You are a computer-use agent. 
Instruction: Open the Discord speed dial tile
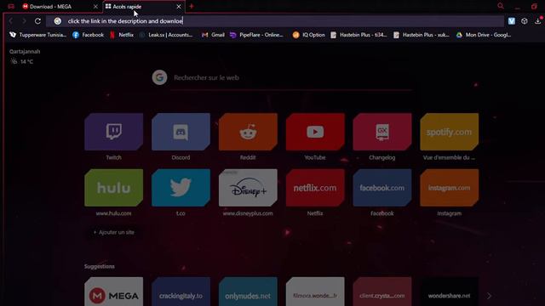pos(181,132)
